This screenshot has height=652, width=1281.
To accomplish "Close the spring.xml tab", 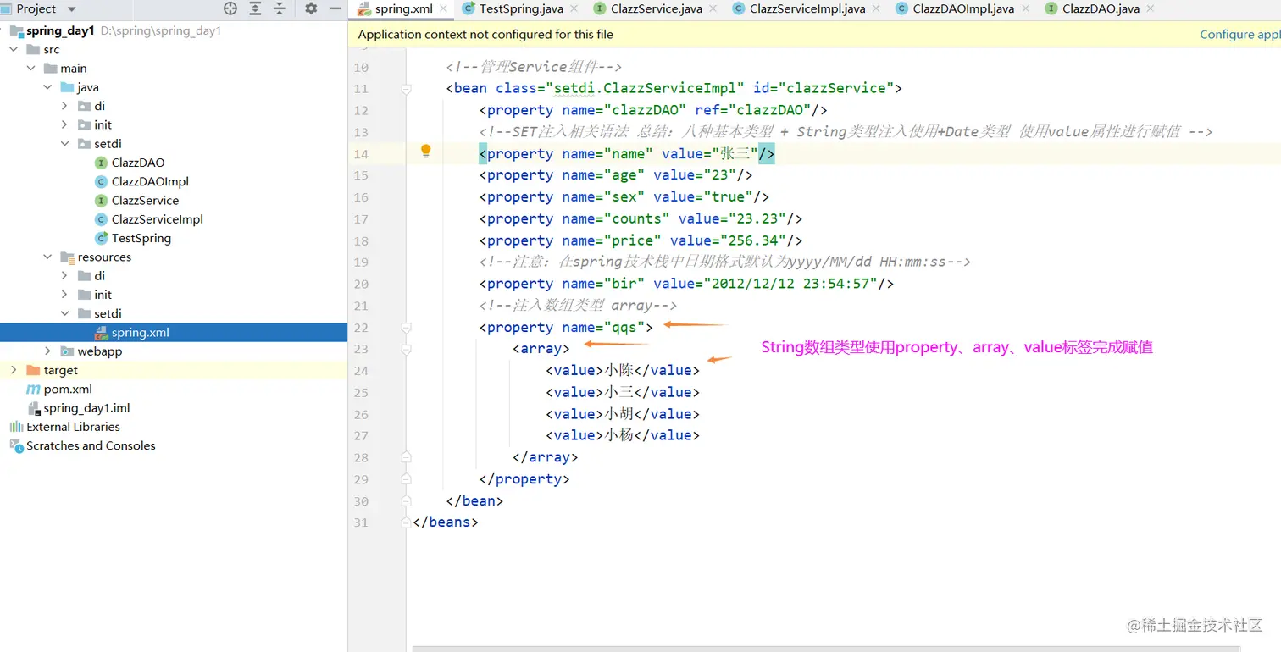I will [444, 8].
